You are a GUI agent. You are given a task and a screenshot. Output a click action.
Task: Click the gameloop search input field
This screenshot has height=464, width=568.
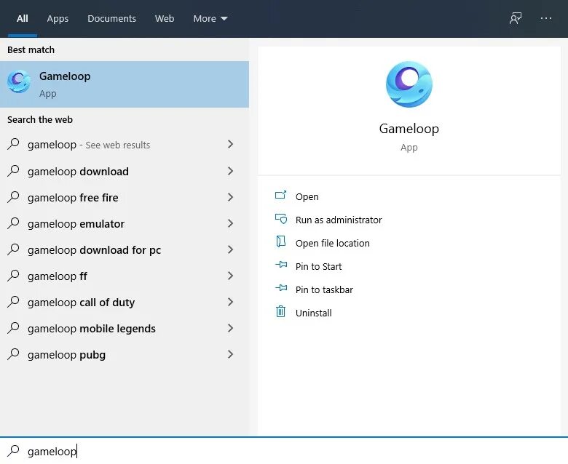pyautogui.click(x=284, y=451)
